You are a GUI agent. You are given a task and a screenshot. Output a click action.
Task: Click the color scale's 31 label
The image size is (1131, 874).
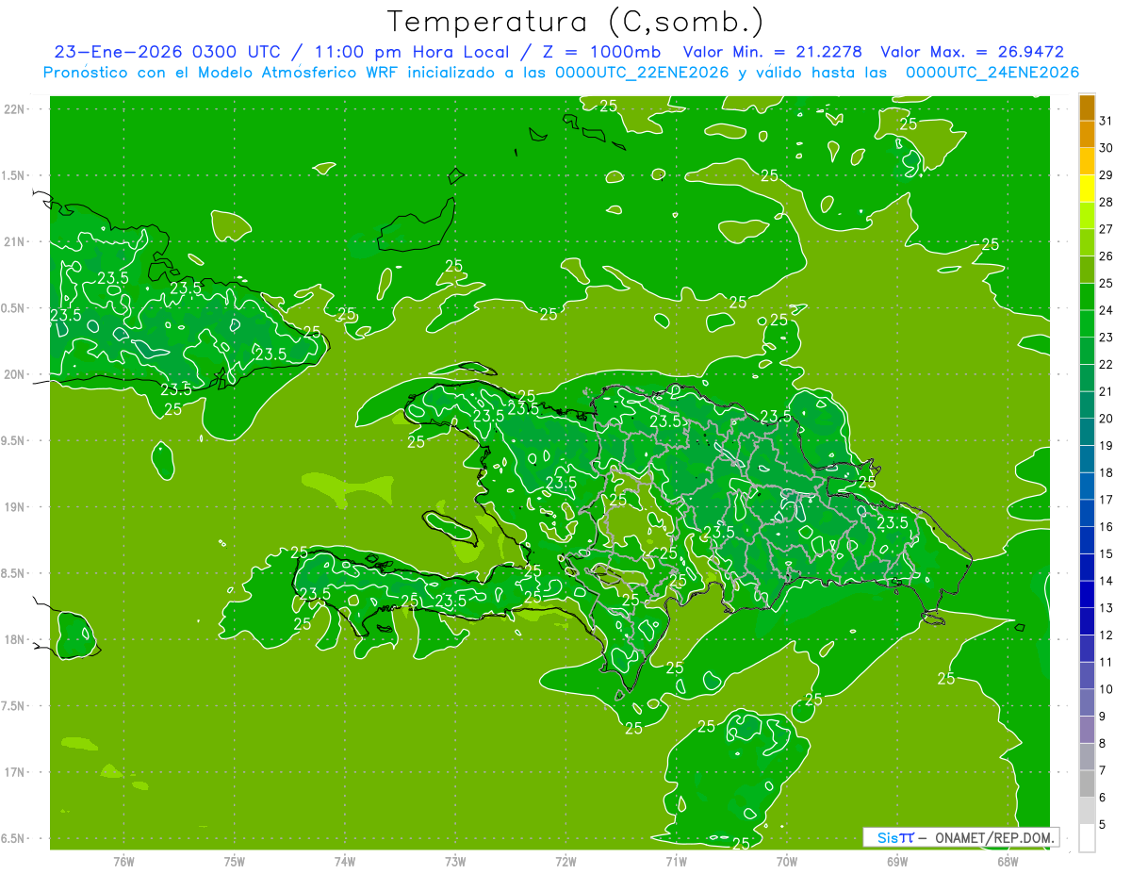pyautogui.click(x=1106, y=121)
